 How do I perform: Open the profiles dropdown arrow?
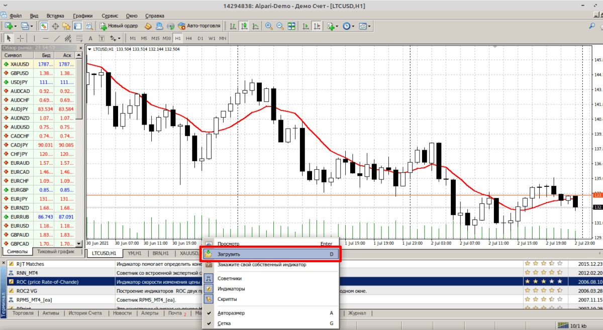32,26
